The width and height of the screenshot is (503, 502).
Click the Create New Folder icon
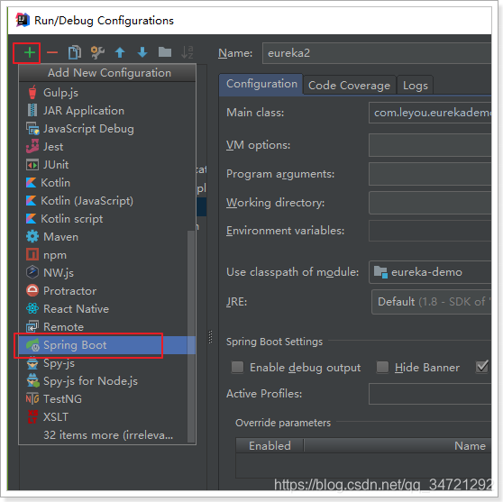click(x=165, y=52)
